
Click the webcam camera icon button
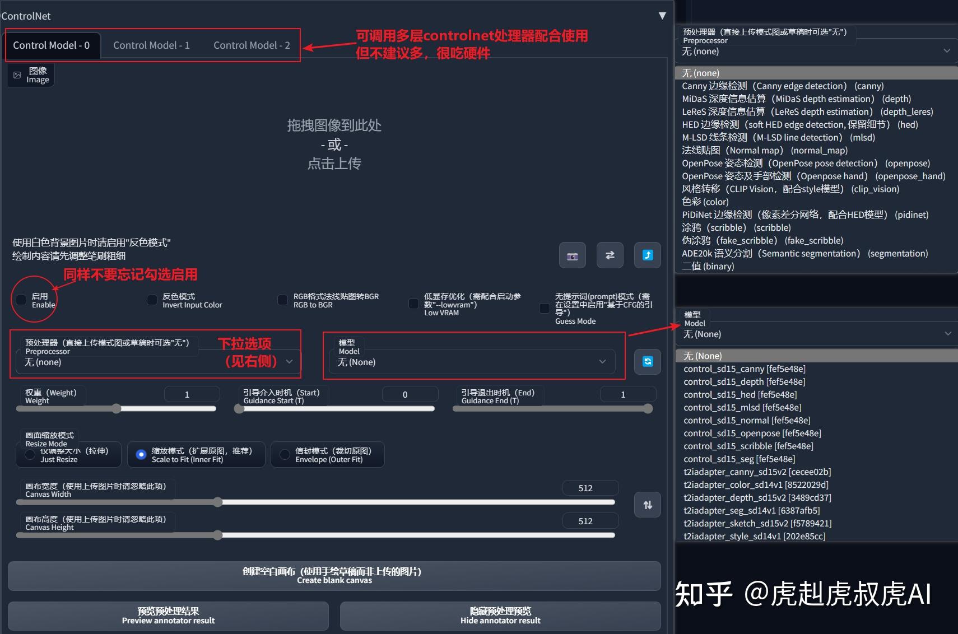(572, 255)
